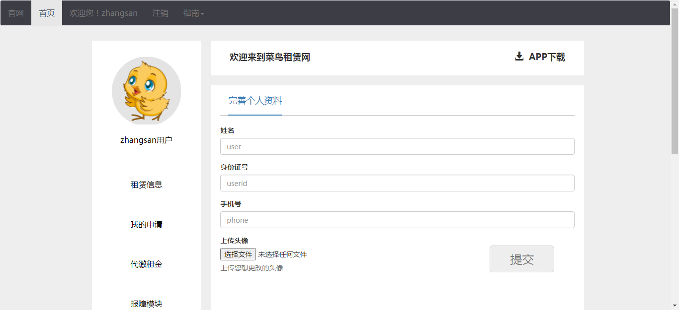Click the 姓名 input field

397,146
